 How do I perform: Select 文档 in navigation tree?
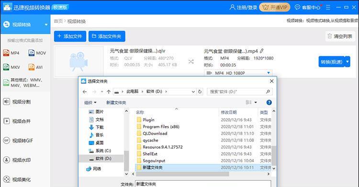point(96,119)
